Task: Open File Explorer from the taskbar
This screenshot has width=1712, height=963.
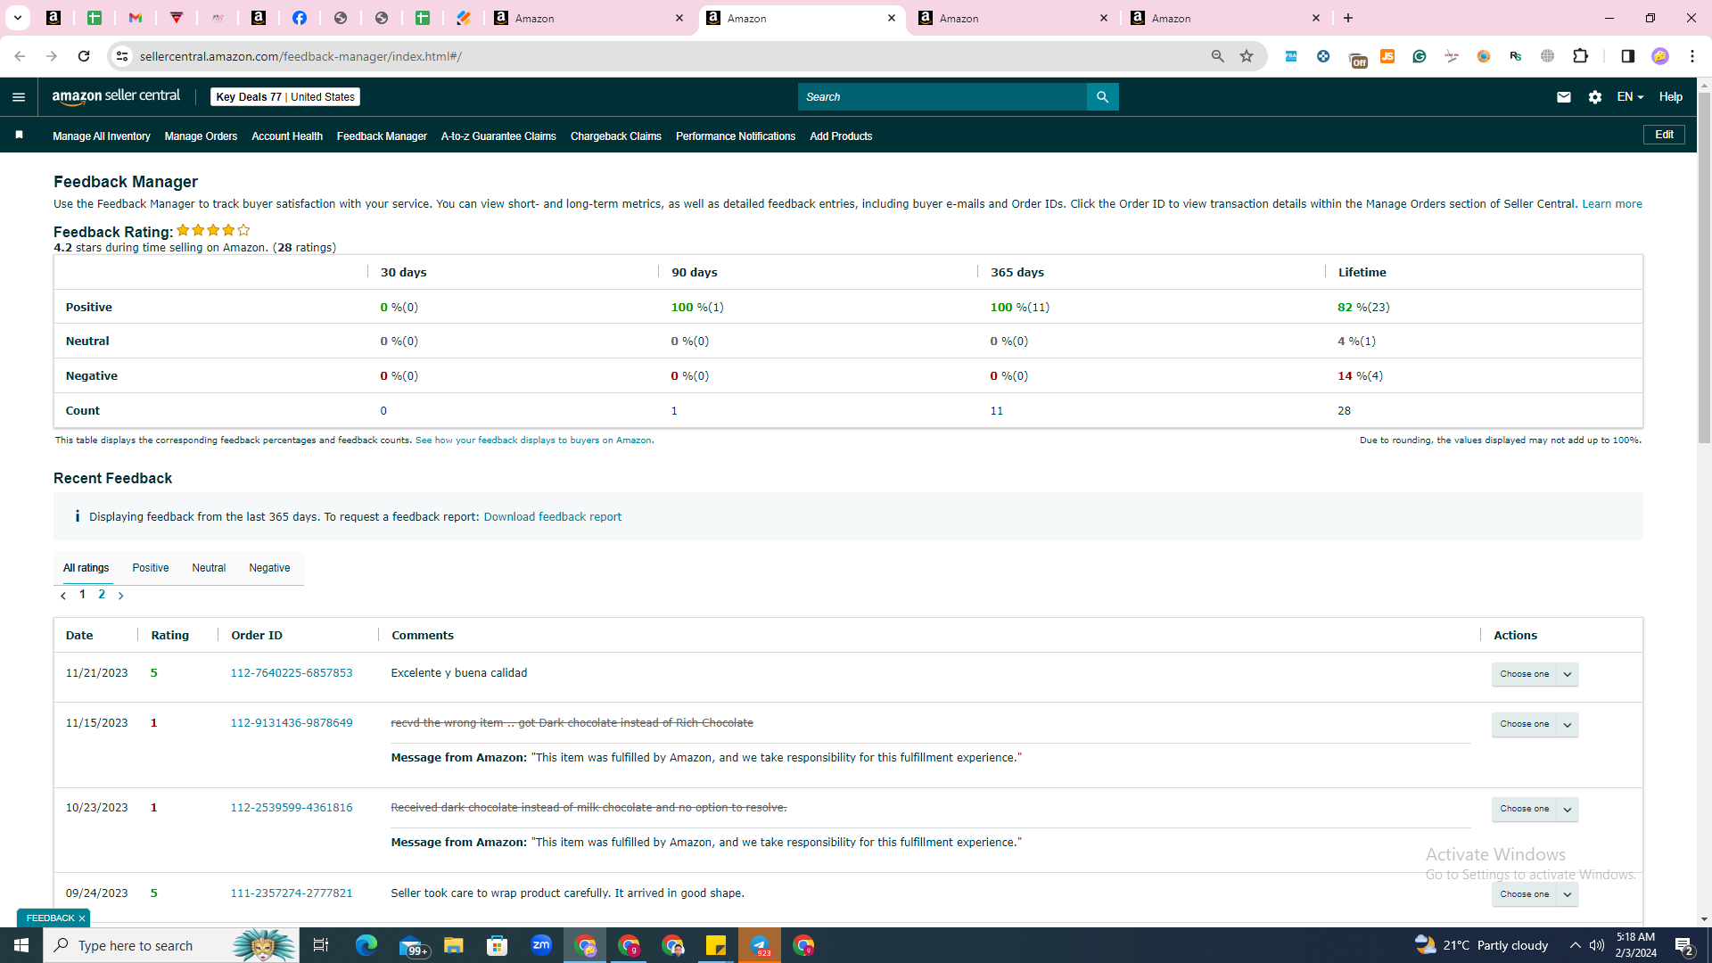Action: 454,945
